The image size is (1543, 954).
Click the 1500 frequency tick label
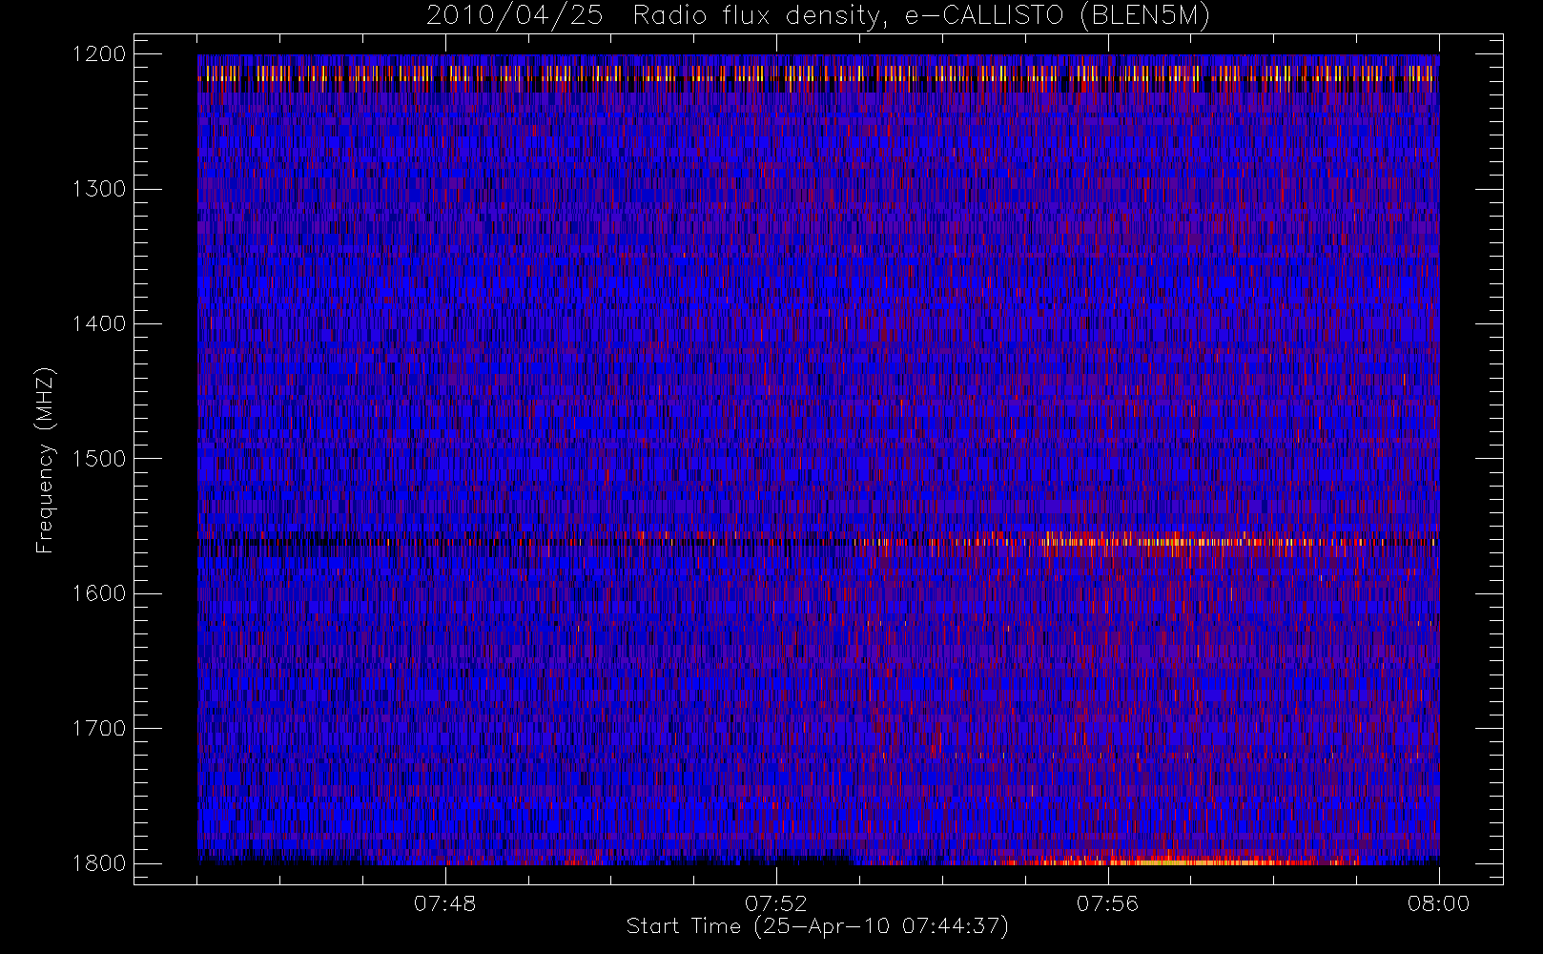[x=99, y=459]
